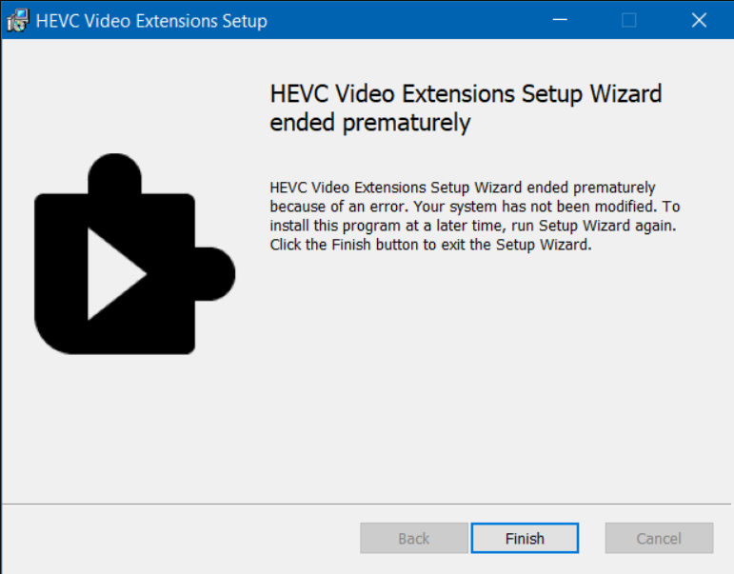The width and height of the screenshot is (734, 574).
Task: Click the first line of the error description
Action: (462, 188)
